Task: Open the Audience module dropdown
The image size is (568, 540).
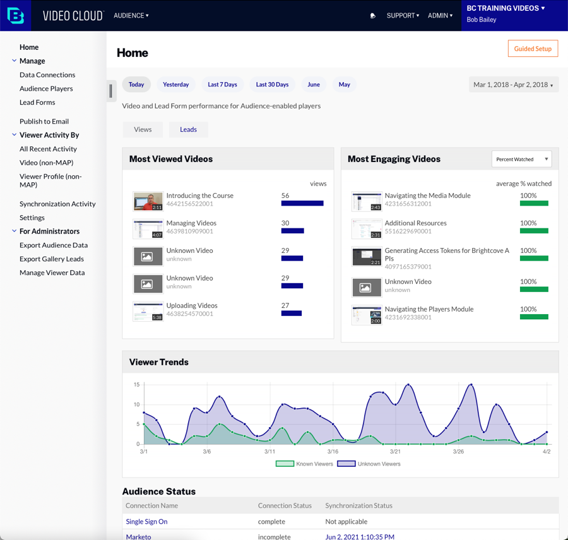Action: tap(131, 16)
